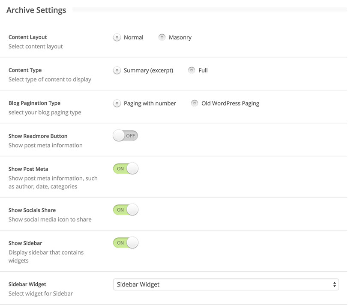Choose Full content type
The height and width of the screenshot is (305, 348).
[192, 70]
